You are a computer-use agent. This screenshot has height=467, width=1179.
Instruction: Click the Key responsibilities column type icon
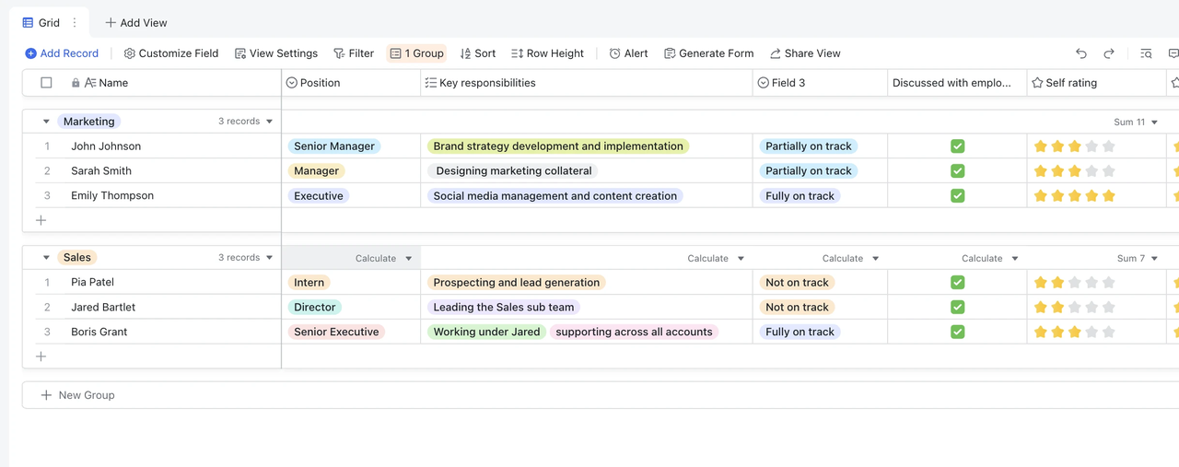[x=430, y=83]
